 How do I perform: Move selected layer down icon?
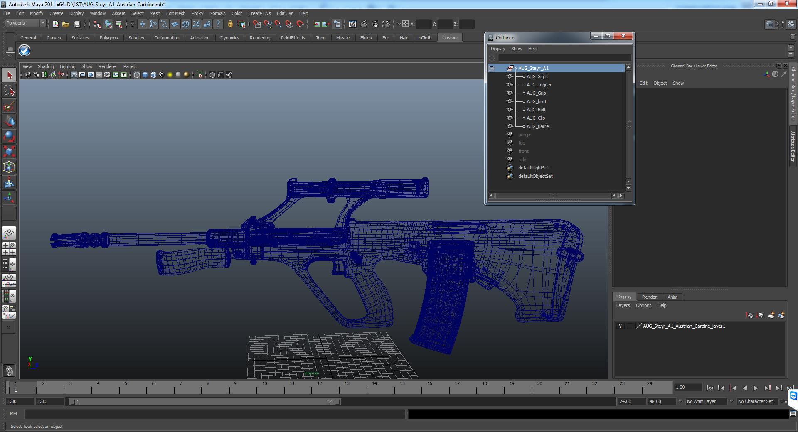tap(760, 315)
